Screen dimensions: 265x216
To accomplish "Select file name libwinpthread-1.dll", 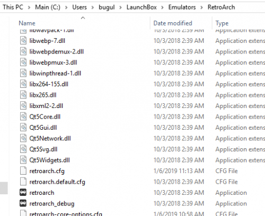I will pyautogui.click(x=55, y=74).
